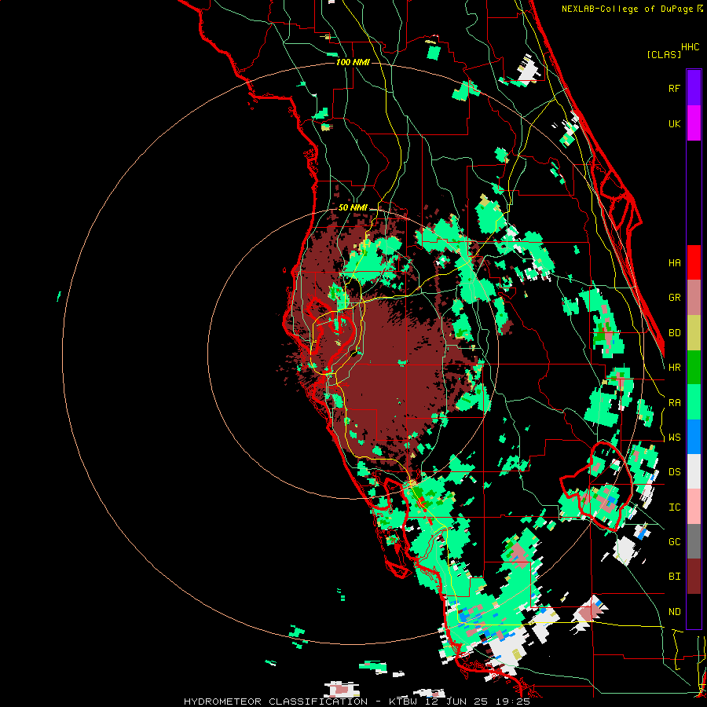Click the gray GC legend swatch

[694, 541]
